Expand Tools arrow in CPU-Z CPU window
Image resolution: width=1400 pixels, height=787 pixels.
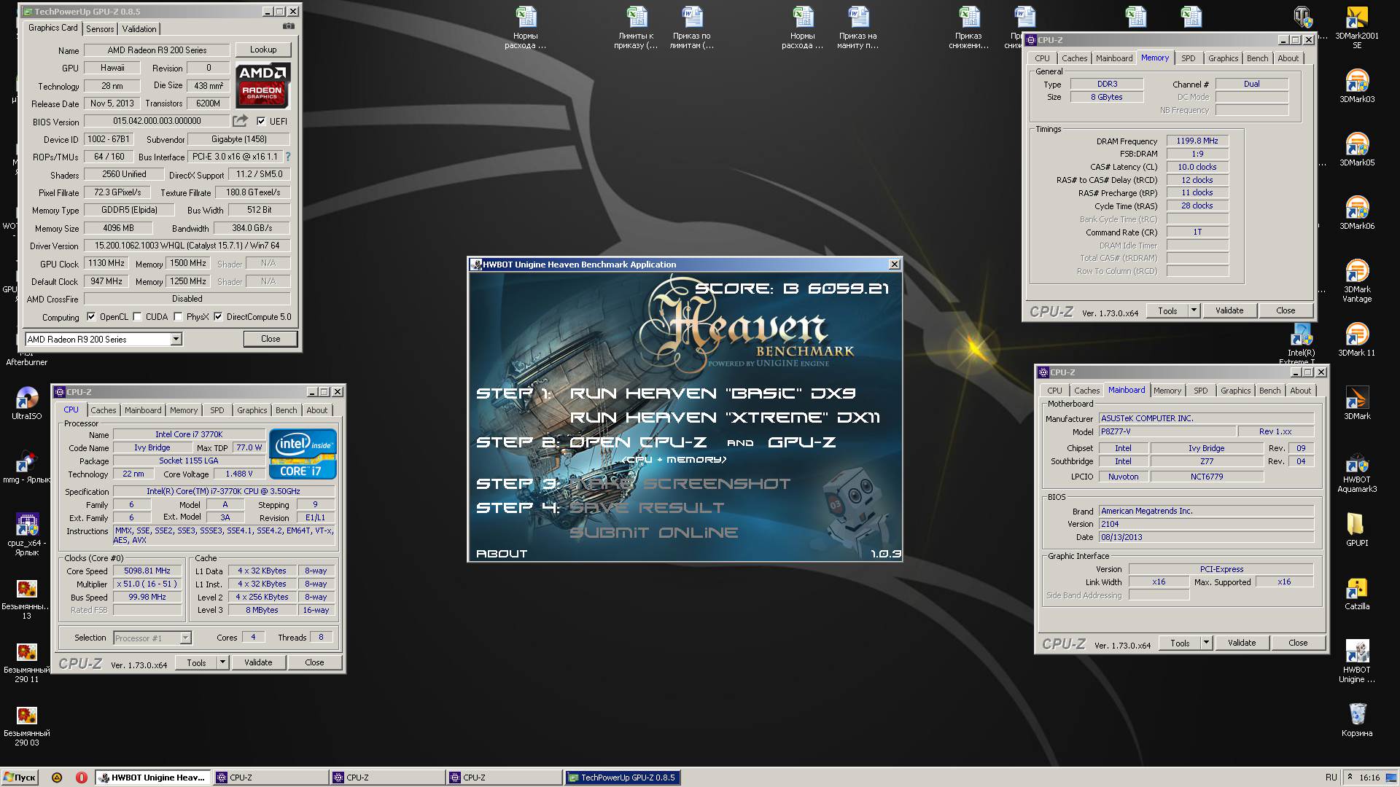[222, 662]
